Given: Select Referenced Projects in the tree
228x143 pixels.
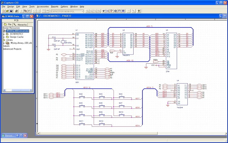Looking at the screenshot, I should coord(12,49).
